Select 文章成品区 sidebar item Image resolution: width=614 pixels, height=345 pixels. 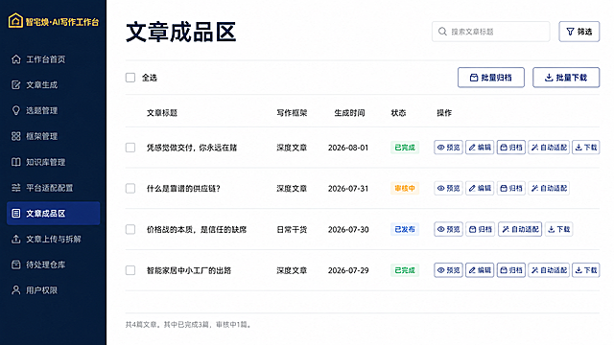(54, 213)
